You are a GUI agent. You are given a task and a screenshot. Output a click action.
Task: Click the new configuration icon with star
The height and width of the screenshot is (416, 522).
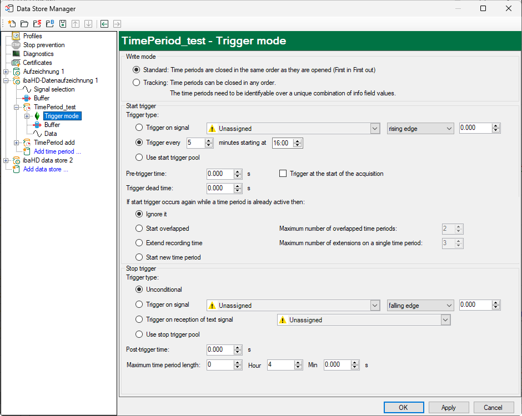[12, 24]
